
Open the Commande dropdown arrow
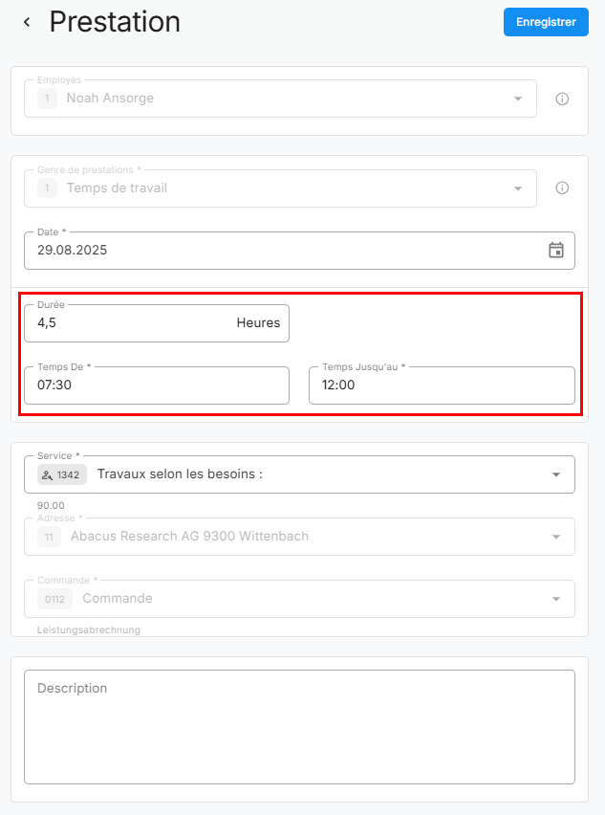pos(556,599)
